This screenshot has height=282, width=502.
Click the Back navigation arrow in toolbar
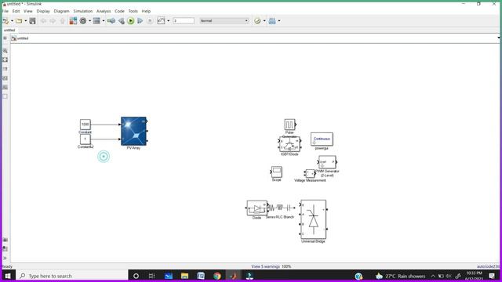pos(43,21)
